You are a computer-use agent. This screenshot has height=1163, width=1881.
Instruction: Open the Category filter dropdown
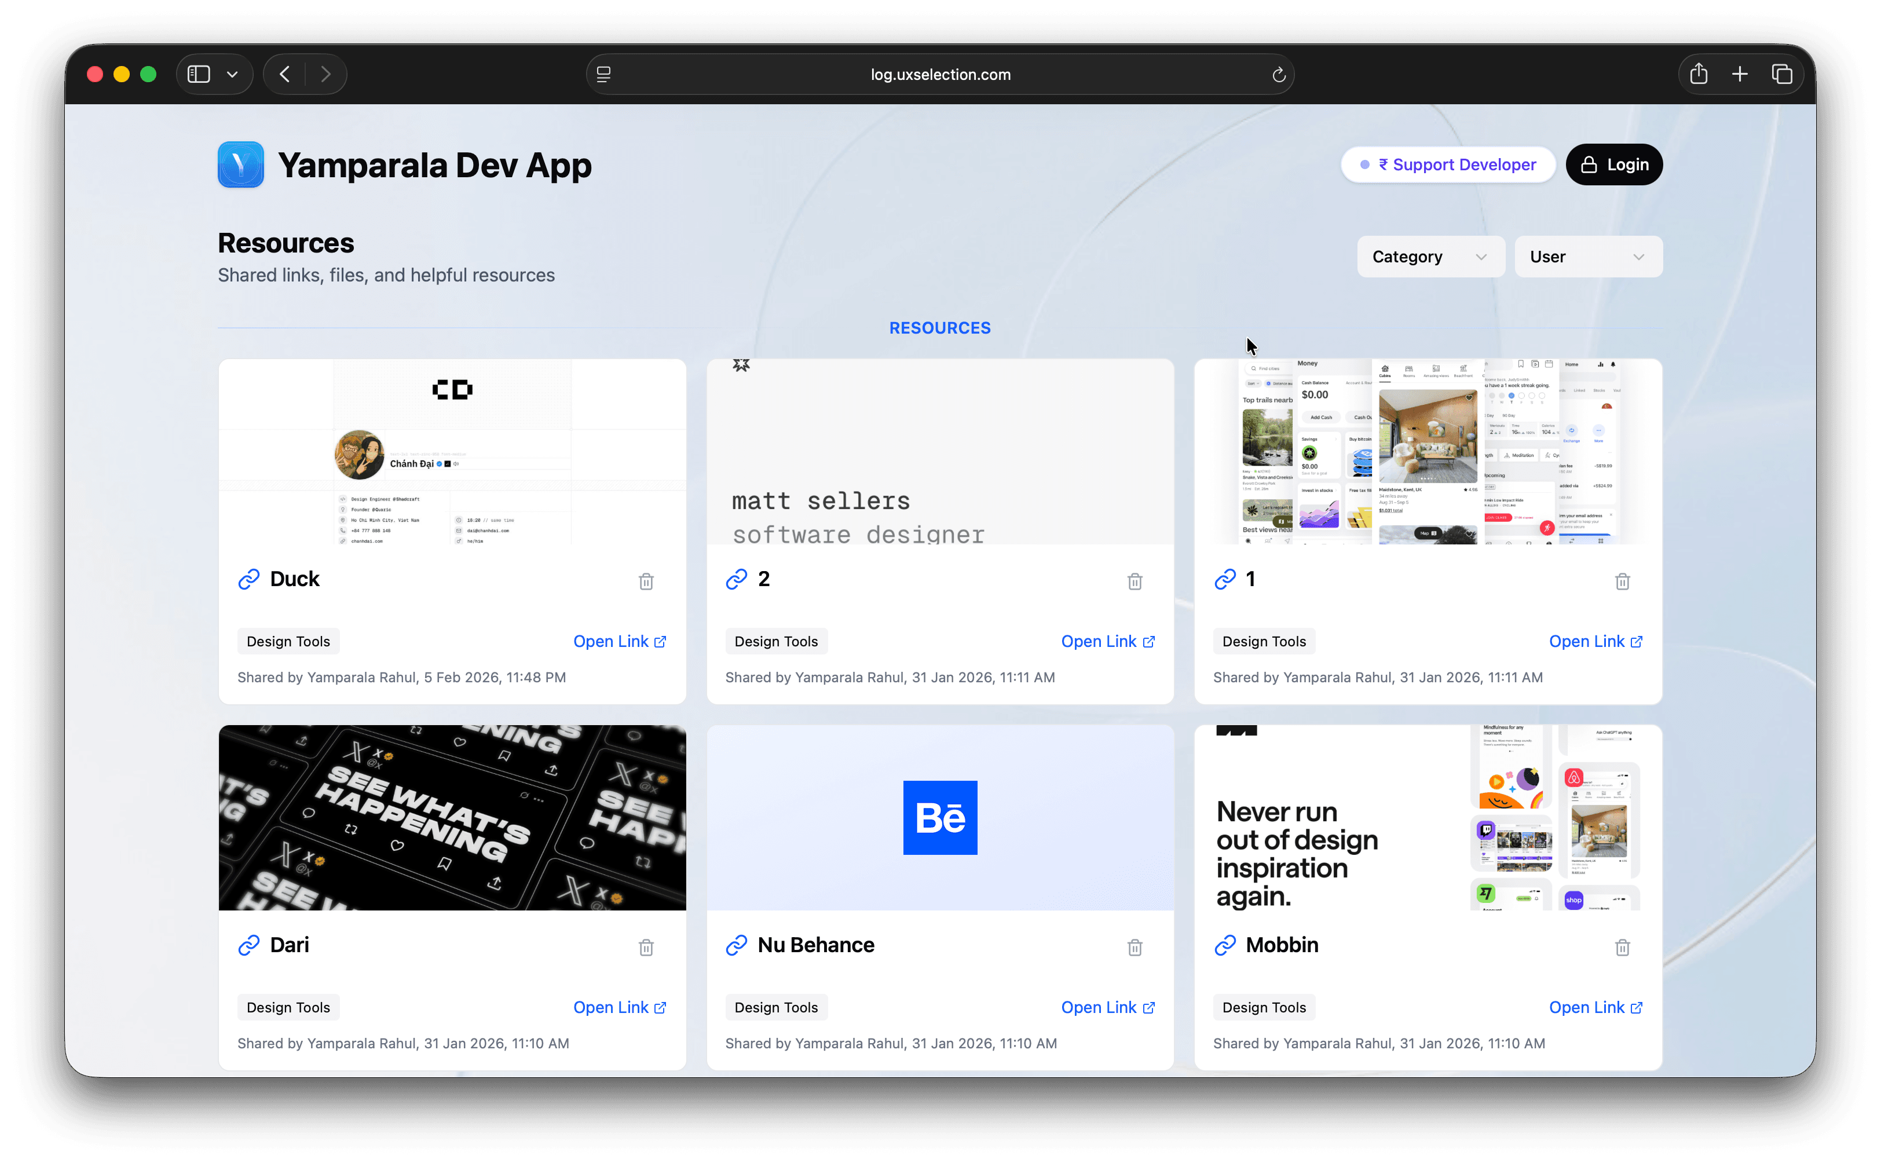click(x=1430, y=257)
